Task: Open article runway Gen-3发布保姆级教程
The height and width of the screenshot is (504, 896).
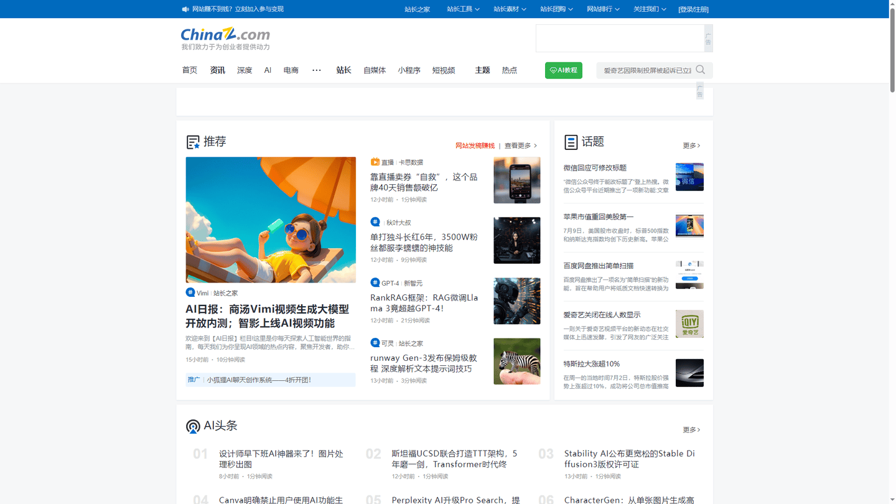Action: [424, 363]
